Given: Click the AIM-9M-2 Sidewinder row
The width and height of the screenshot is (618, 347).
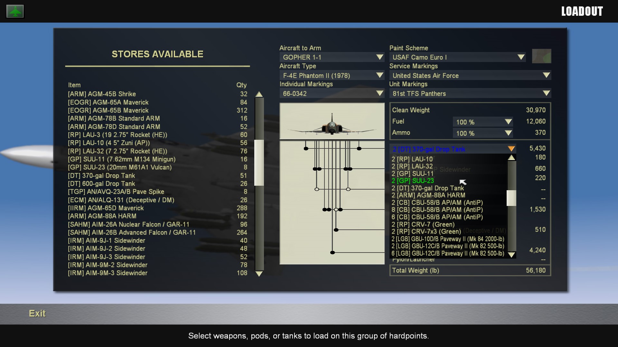Looking at the screenshot, I should (x=157, y=265).
